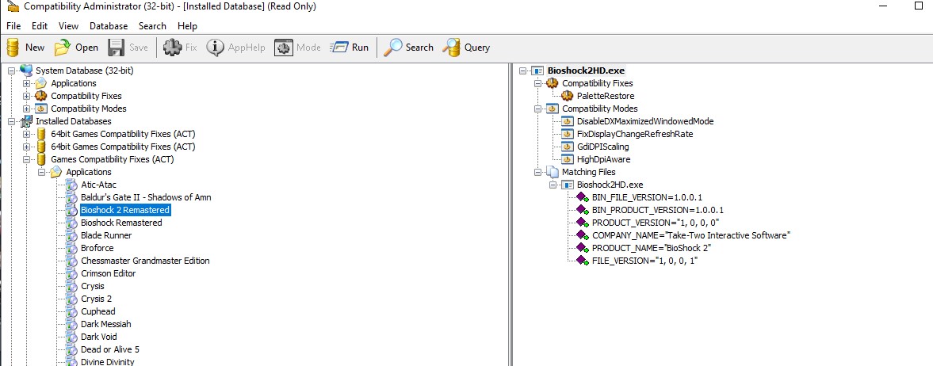Select PRODUCT_NAME="BioShock 2" attribute
Screen dimensions: 933x366
pos(652,248)
